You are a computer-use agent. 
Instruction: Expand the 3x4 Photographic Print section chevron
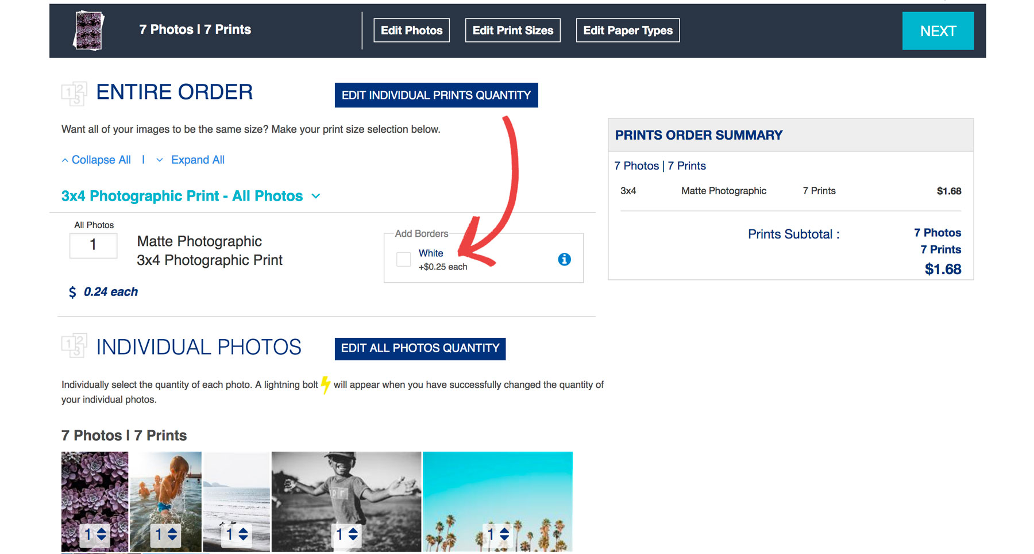[316, 197]
